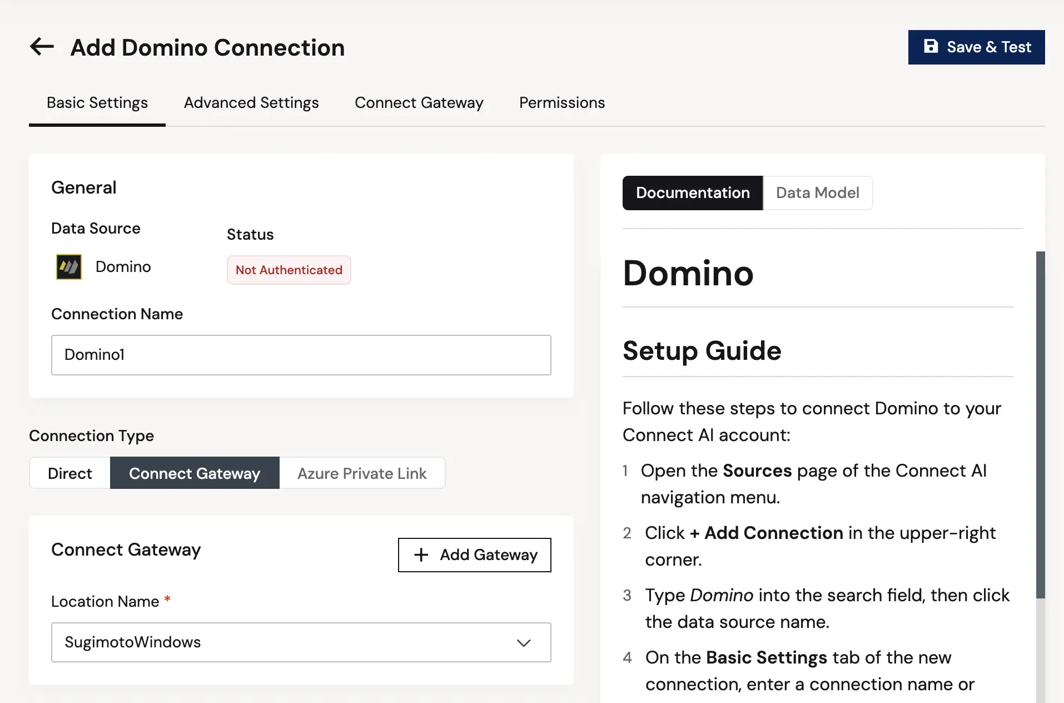The image size is (1064, 703).
Task: Click the Connection Name input field
Action: tap(301, 355)
